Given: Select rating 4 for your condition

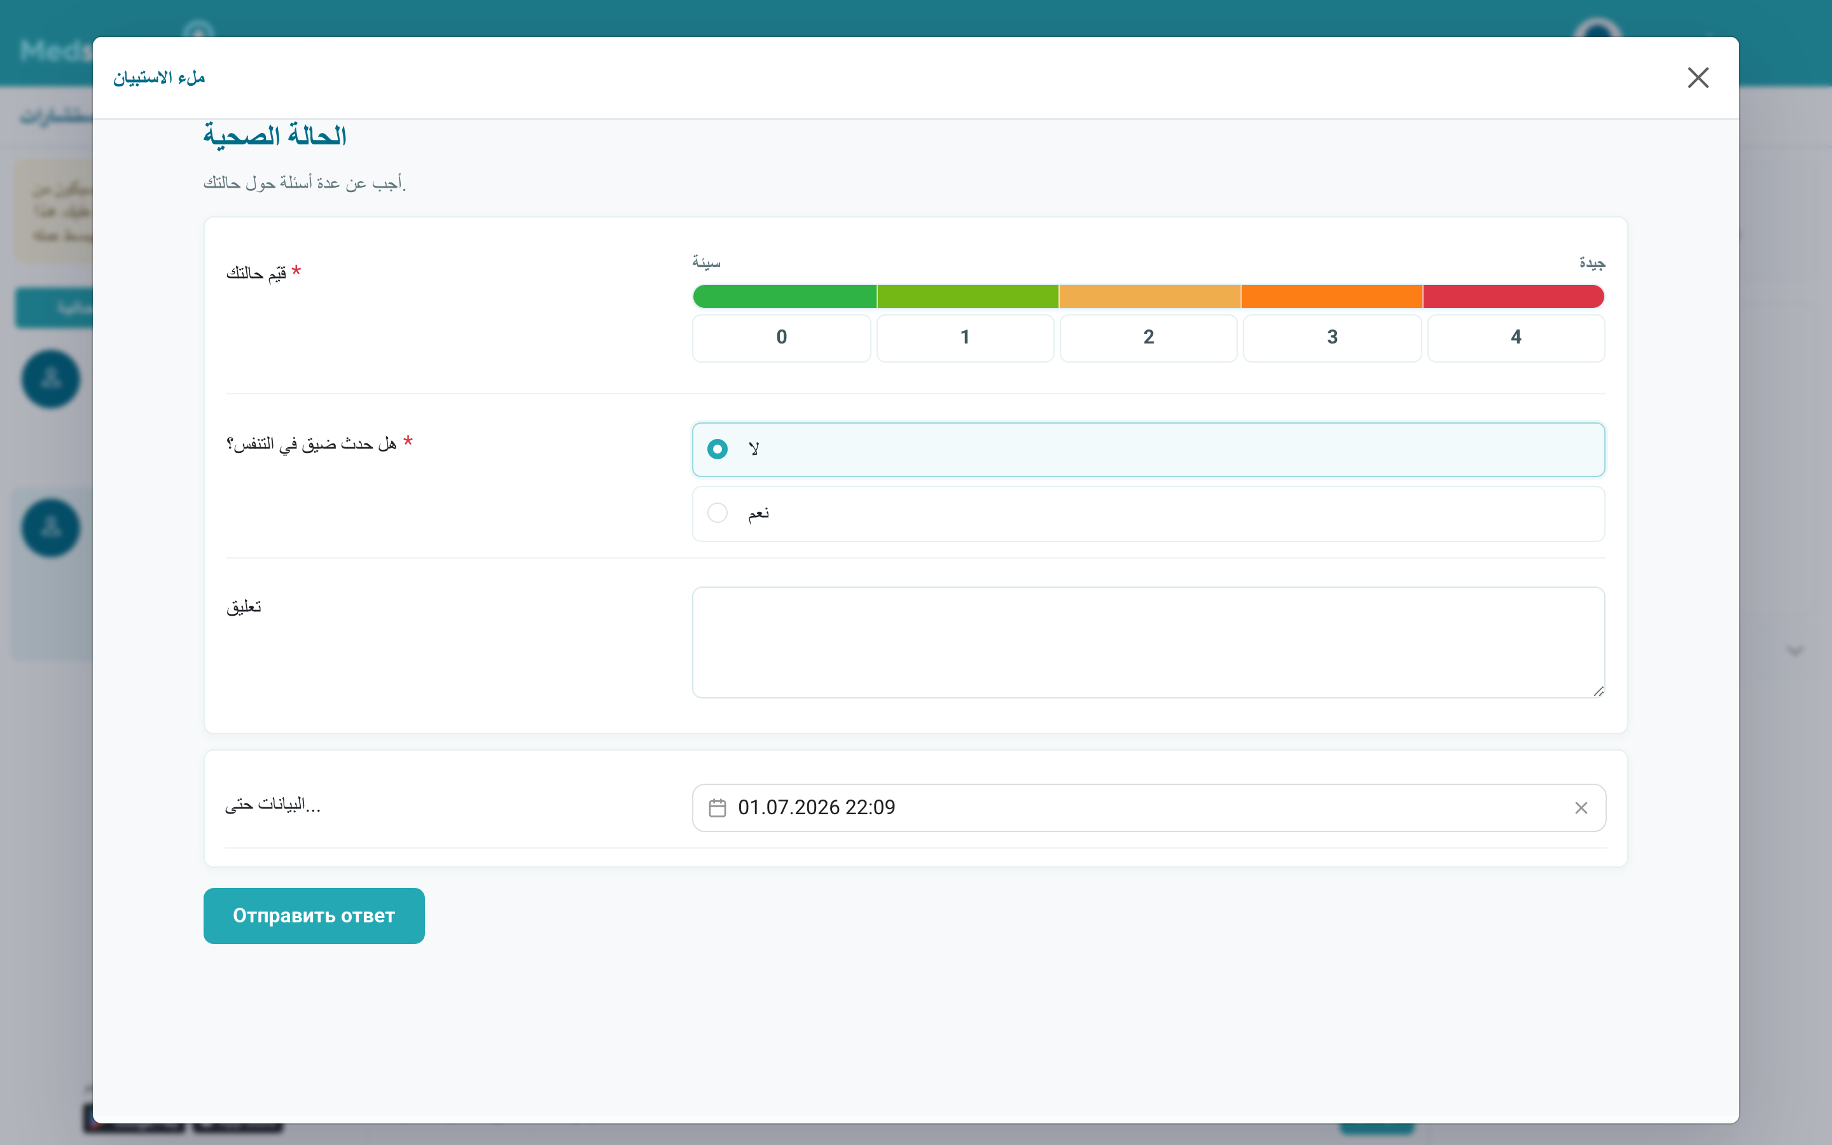Looking at the screenshot, I should coord(1516,338).
